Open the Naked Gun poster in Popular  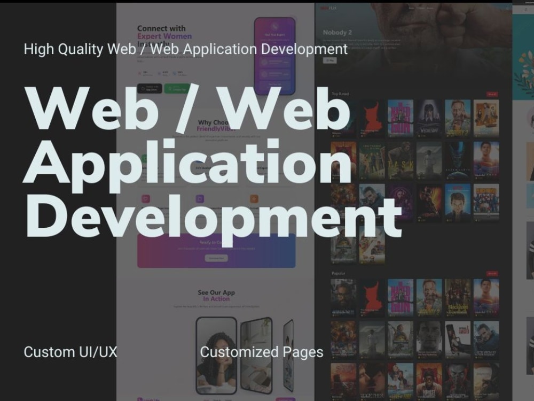400,298
